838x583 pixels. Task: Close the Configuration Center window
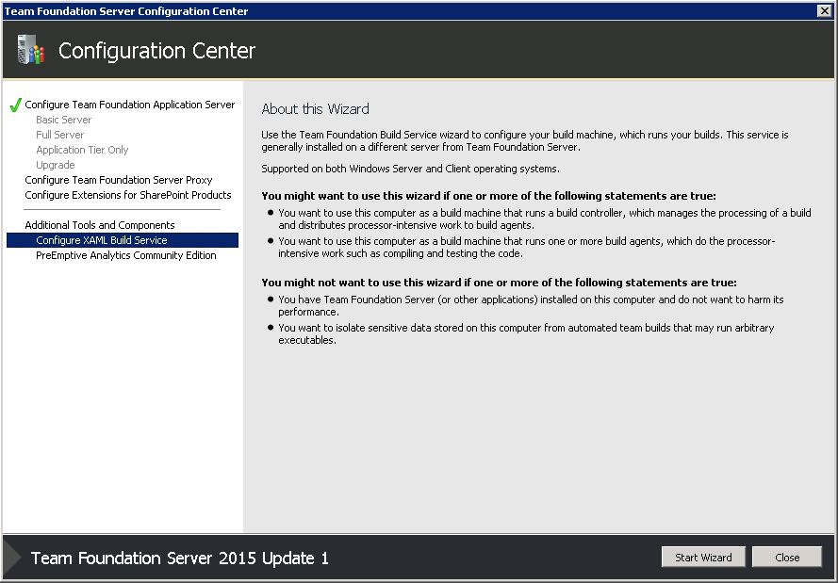pyautogui.click(x=824, y=10)
